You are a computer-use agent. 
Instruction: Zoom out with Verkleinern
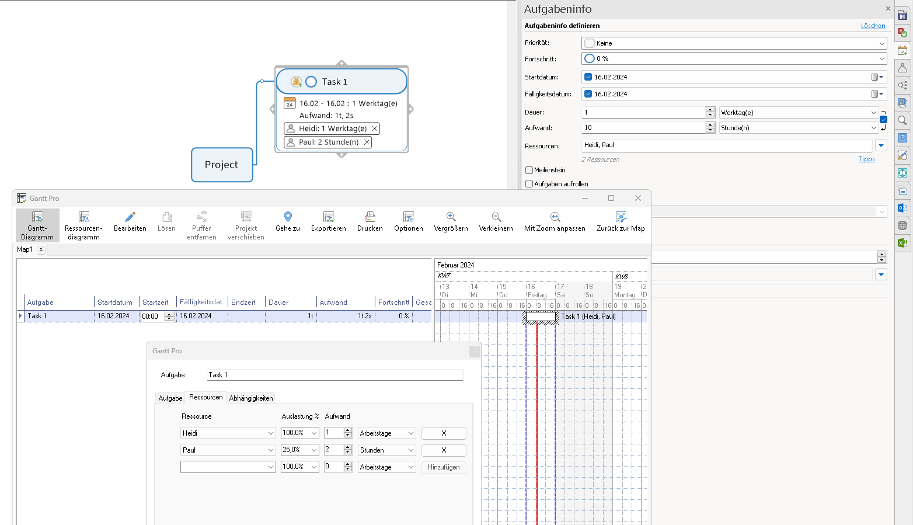[x=496, y=222]
